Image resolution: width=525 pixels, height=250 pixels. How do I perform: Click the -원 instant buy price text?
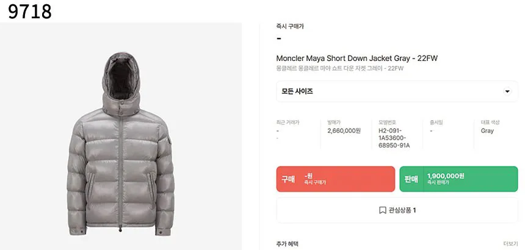point(308,176)
